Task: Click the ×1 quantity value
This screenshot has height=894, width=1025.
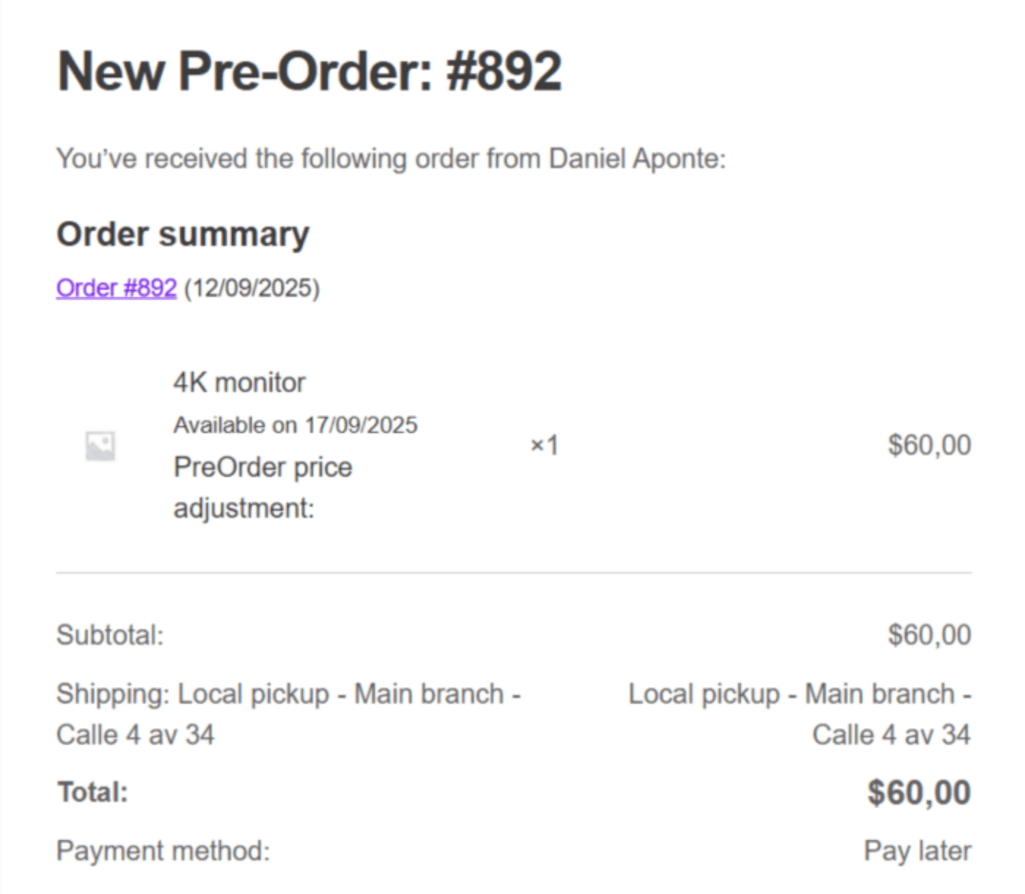Action: (544, 445)
